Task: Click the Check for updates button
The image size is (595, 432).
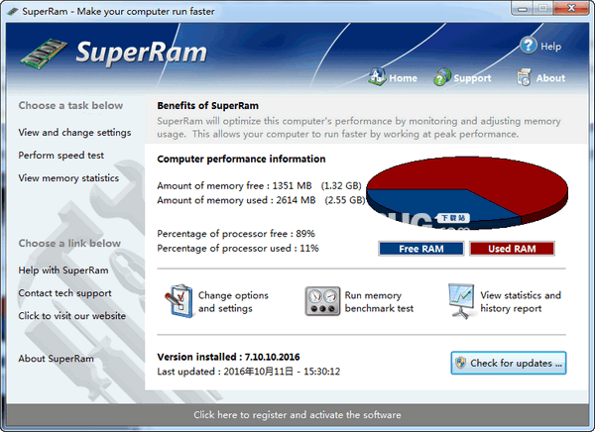Action: pyautogui.click(x=509, y=363)
